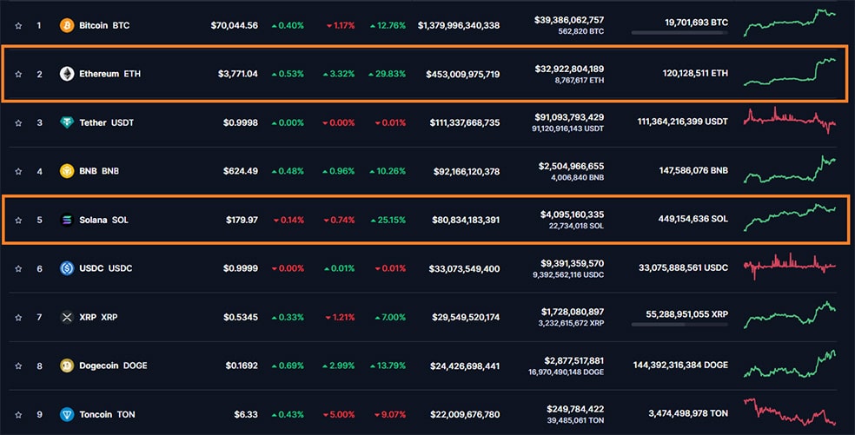Click Solana market cap $80,834,183,391
The height and width of the screenshot is (435, 855).
(x=466, y=221)
